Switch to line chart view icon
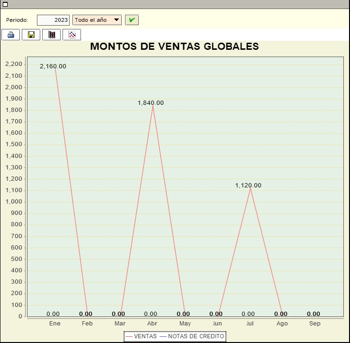This screenshot has width=350, height=343. tap(72, 35)
